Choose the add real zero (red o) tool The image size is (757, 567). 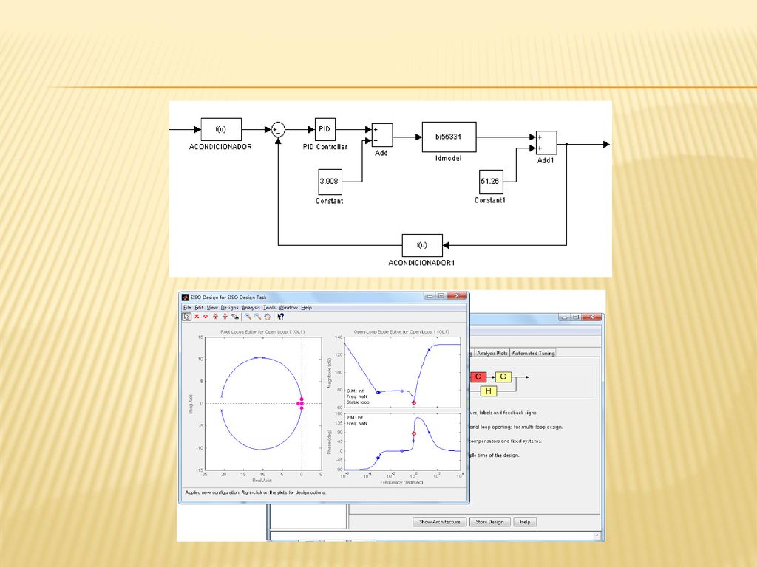pos(206,317)
